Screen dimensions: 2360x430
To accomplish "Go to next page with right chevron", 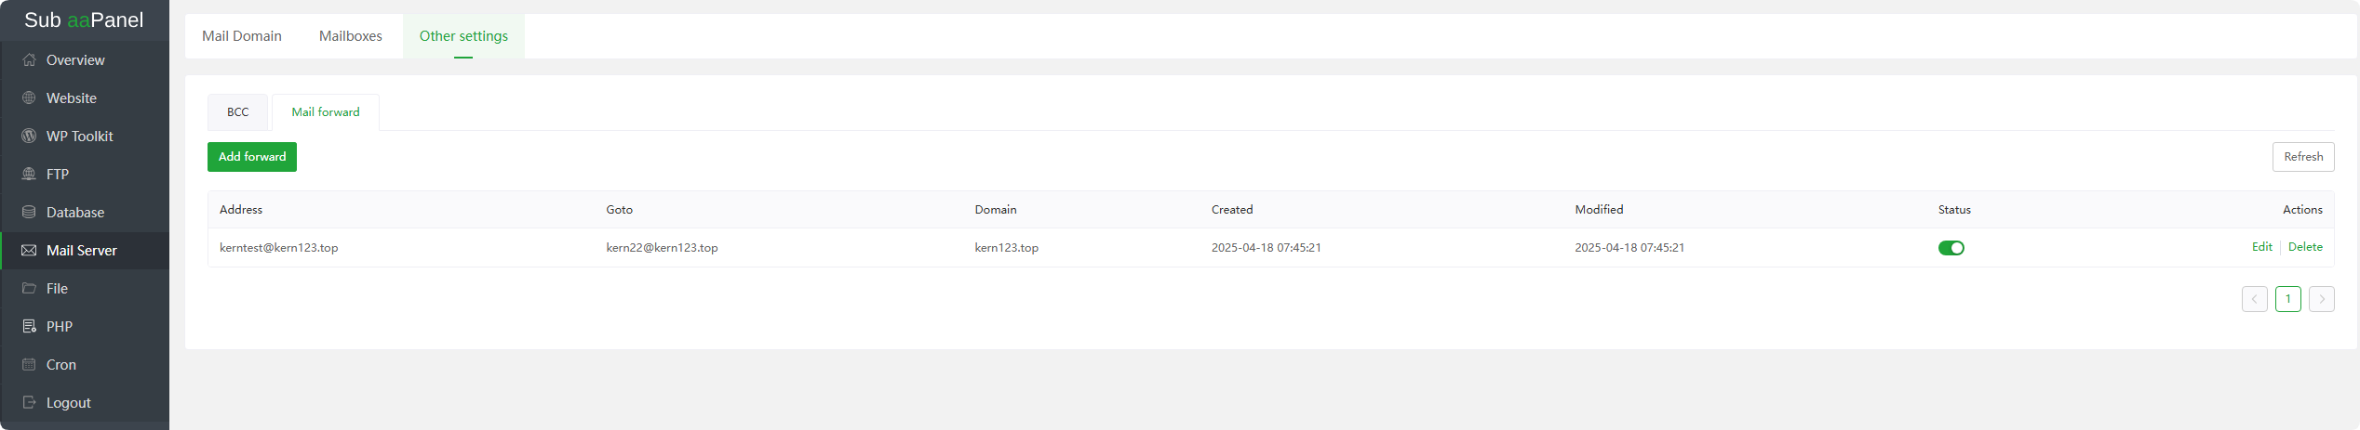I will [2321, 299].
